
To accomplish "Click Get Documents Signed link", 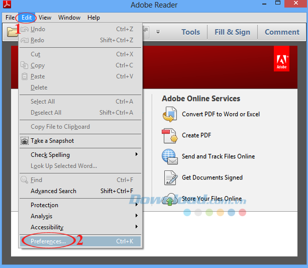I will click(212, 177).
